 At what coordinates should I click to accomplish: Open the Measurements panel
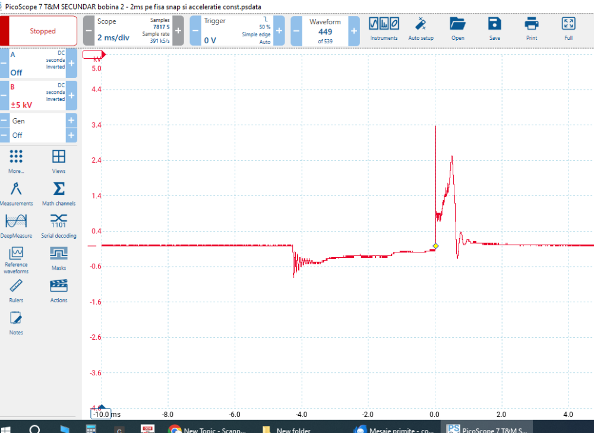click(x=16, y=193)
